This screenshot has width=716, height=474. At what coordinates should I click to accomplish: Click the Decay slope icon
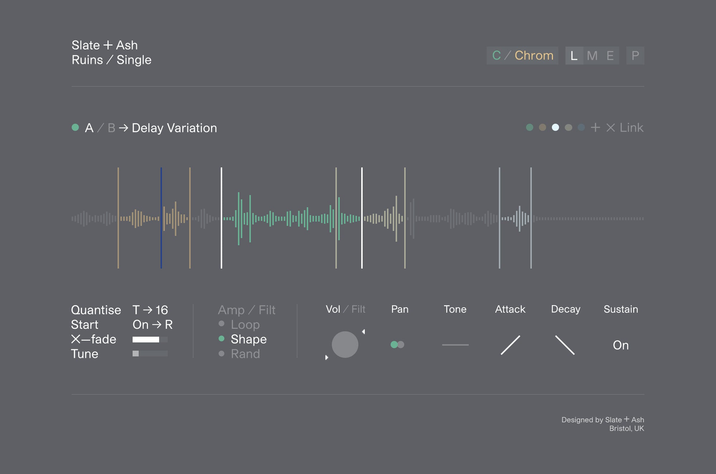point(565,345)
